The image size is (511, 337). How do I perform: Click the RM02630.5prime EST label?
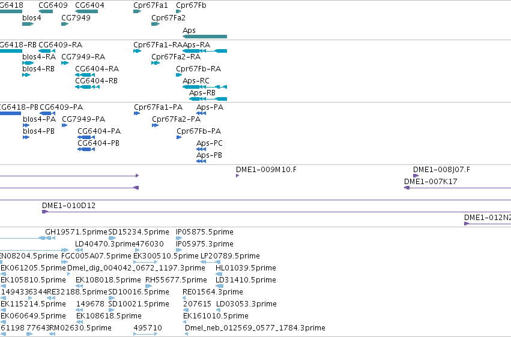pos(80,328)
